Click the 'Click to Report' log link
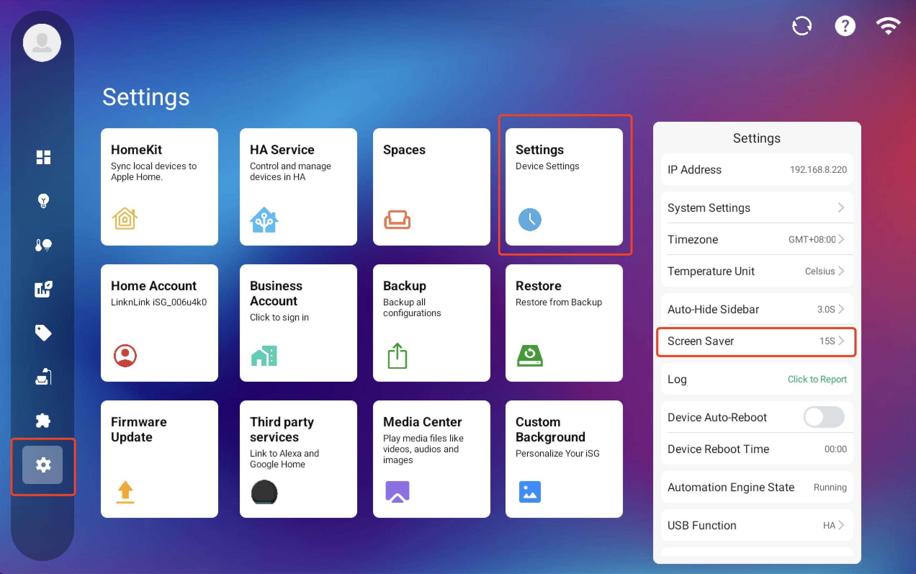The height and width of the screenshot is (574, 916). 817,379
